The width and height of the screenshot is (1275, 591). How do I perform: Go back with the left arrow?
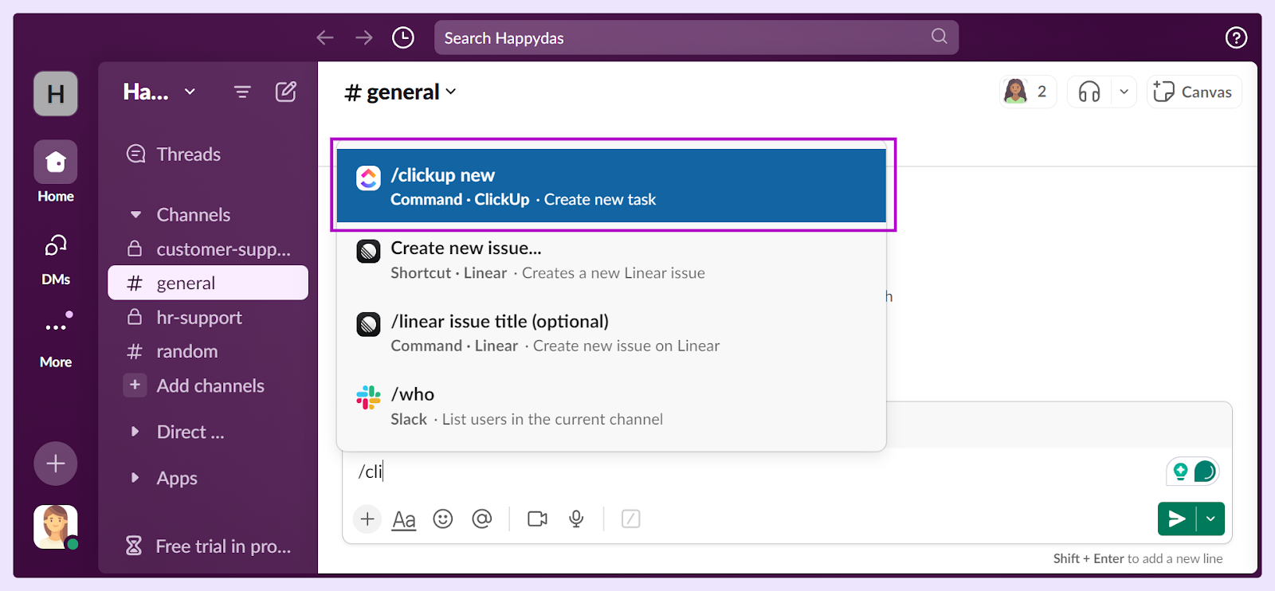tap(325, 37)
